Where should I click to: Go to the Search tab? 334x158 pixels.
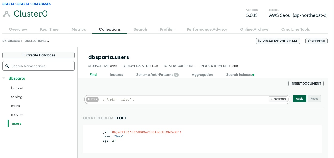140,29
